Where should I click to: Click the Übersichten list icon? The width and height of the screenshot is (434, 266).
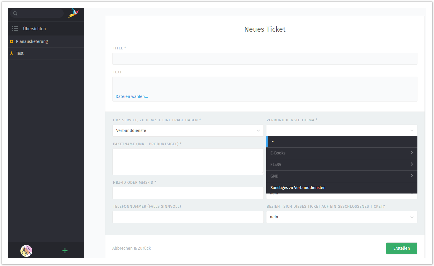(15, 29)
